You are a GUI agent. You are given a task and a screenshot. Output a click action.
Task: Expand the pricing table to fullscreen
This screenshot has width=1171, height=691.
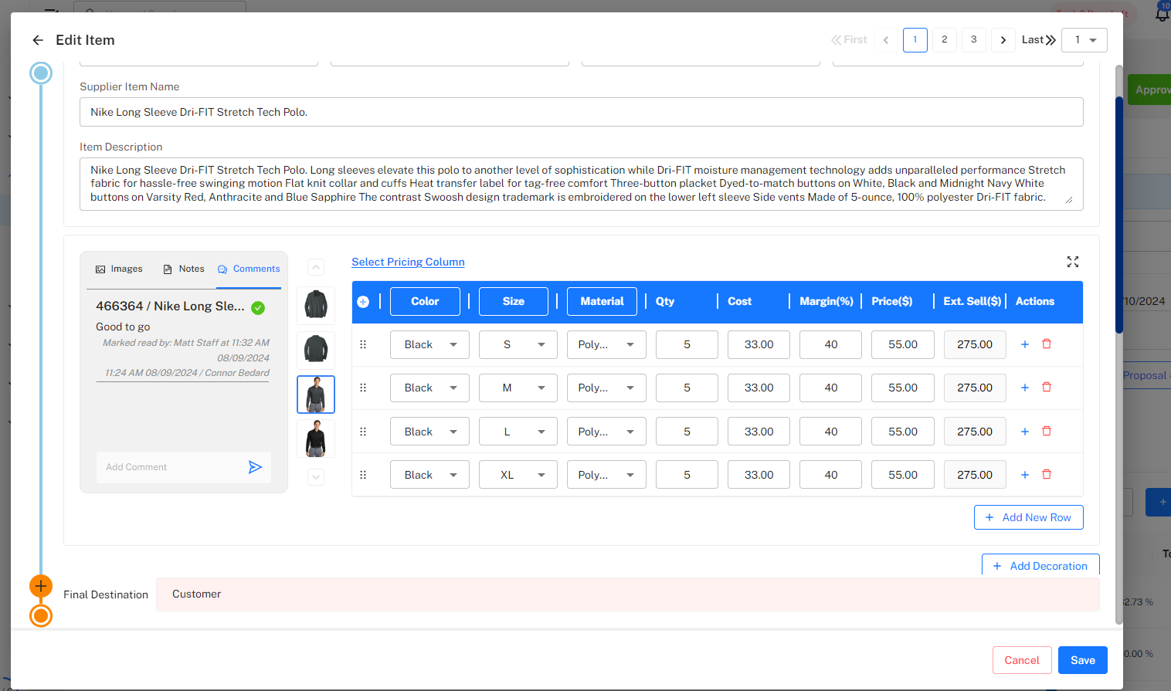1073,262
